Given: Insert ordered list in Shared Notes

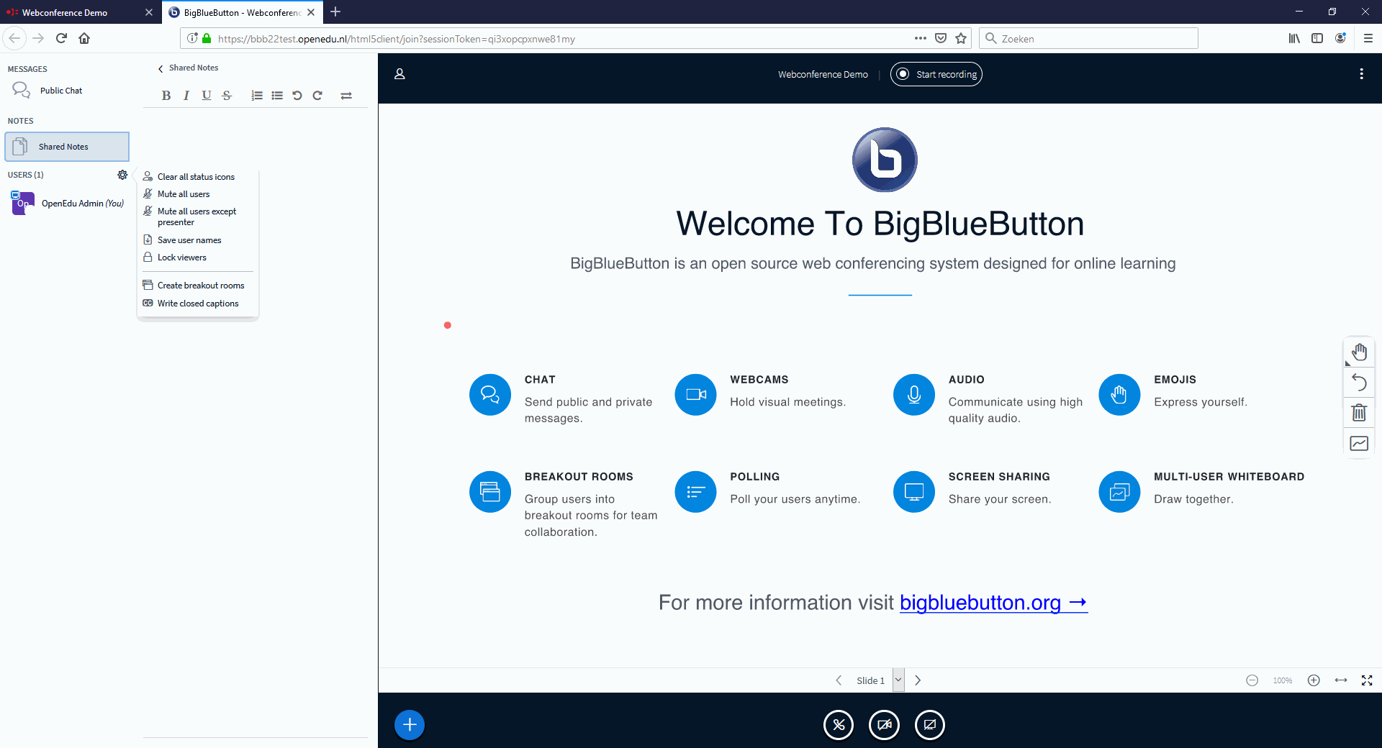Looking at the screenshot, I should pos(257,96).
